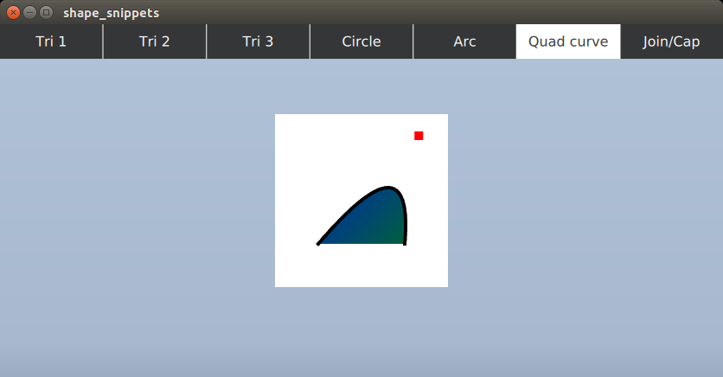Click the red square control point
723x377 pixels.
pyautogui.click(x=419, y=136)
